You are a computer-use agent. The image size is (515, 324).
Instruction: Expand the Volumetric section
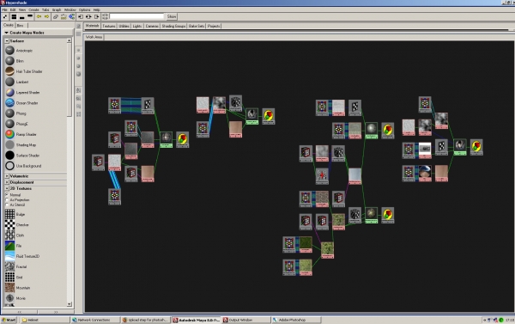7,176
